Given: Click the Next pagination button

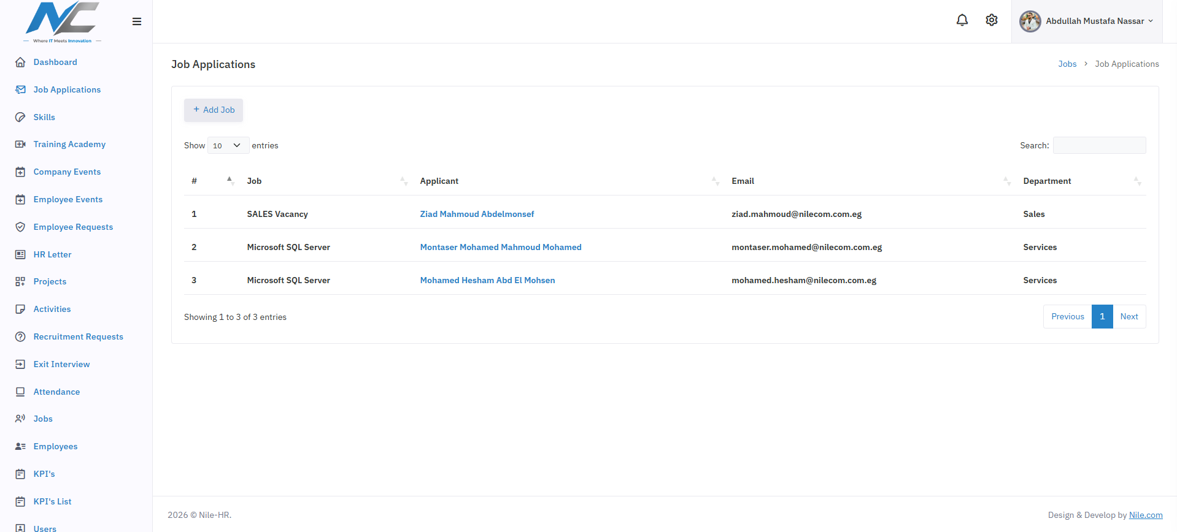Looking at the screenshot, I should click(x=1129, y=316).
